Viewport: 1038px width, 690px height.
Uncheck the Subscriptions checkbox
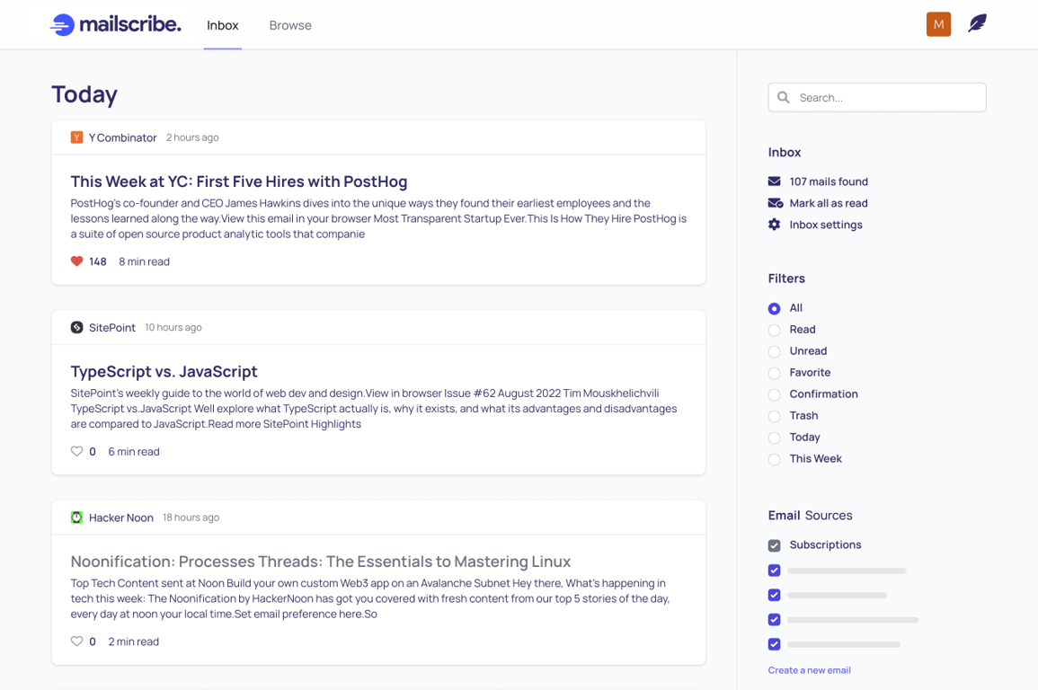[774, 544]
